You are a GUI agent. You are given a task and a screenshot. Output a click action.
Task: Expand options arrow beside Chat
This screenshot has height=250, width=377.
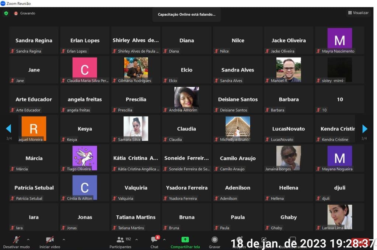pos(164,239)
